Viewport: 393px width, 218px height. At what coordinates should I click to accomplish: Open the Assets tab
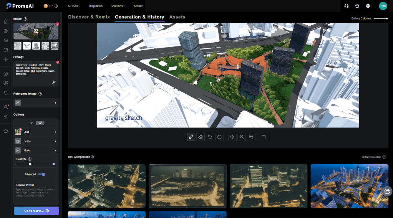pyautogui.click(x=177, y=17)
